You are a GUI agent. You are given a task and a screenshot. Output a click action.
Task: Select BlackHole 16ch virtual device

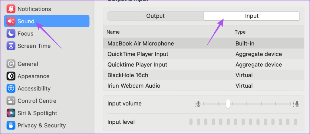coord(204,75)
